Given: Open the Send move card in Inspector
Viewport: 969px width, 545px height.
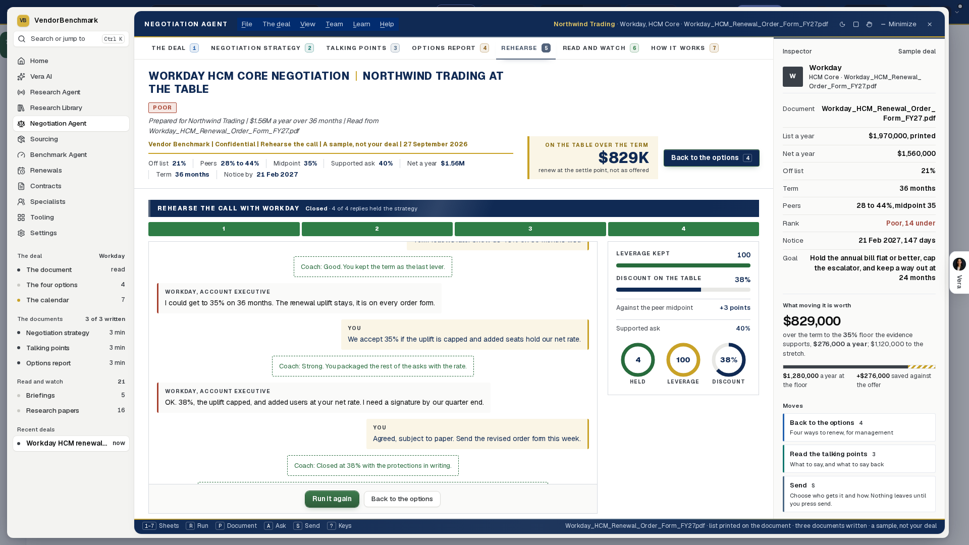Looking at the screenshot, I should point(859,494).
